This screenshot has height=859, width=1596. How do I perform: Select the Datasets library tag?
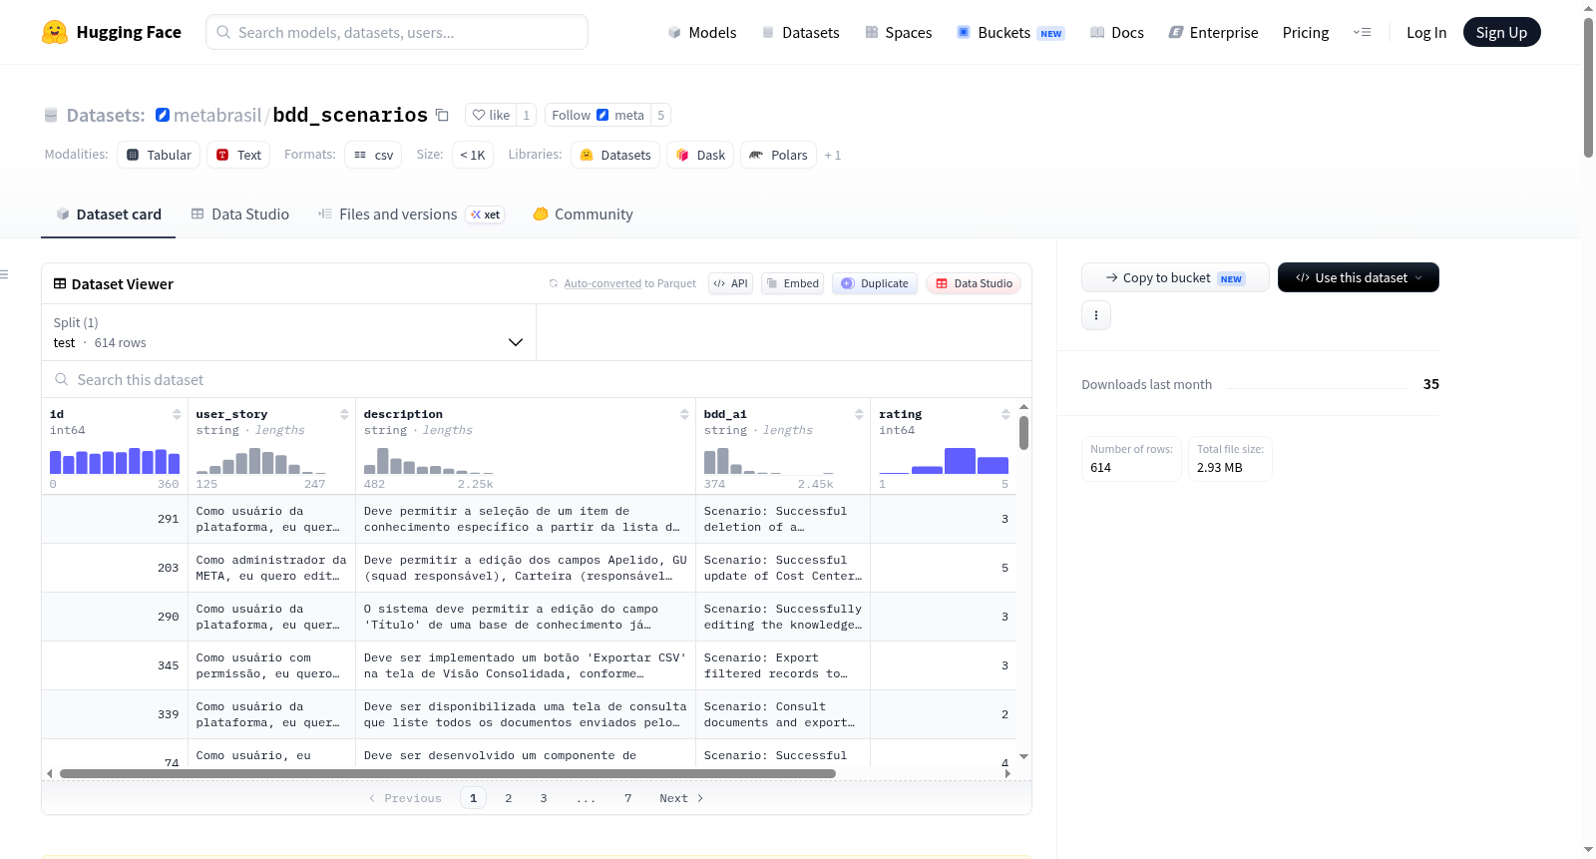click(615, 155)
